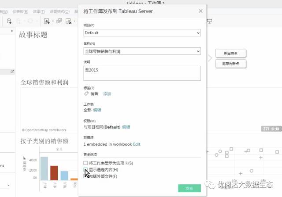Click the duplicate sheet toolbar icon
The width and height of the screenshot is (282, 197).
pos(59,21)
